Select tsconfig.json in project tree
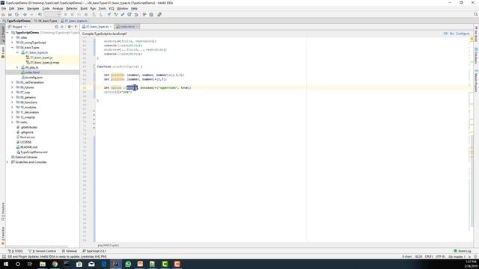The image size is (479, 269). [32, 78]
